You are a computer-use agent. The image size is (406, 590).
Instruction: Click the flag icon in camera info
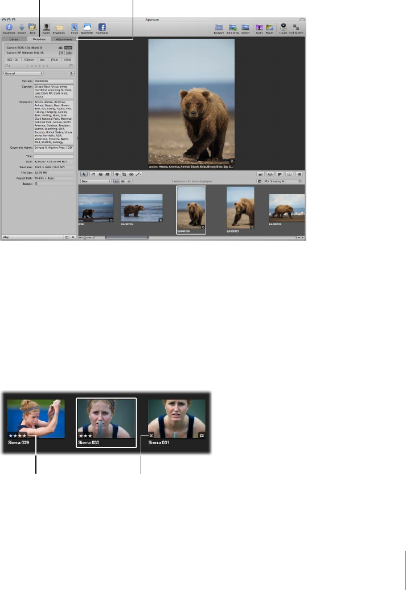pos(71,66)
